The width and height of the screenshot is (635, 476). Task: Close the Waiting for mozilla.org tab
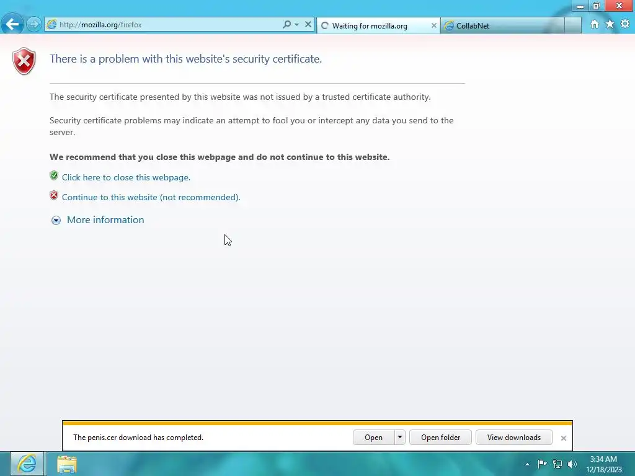coord(433,25)
